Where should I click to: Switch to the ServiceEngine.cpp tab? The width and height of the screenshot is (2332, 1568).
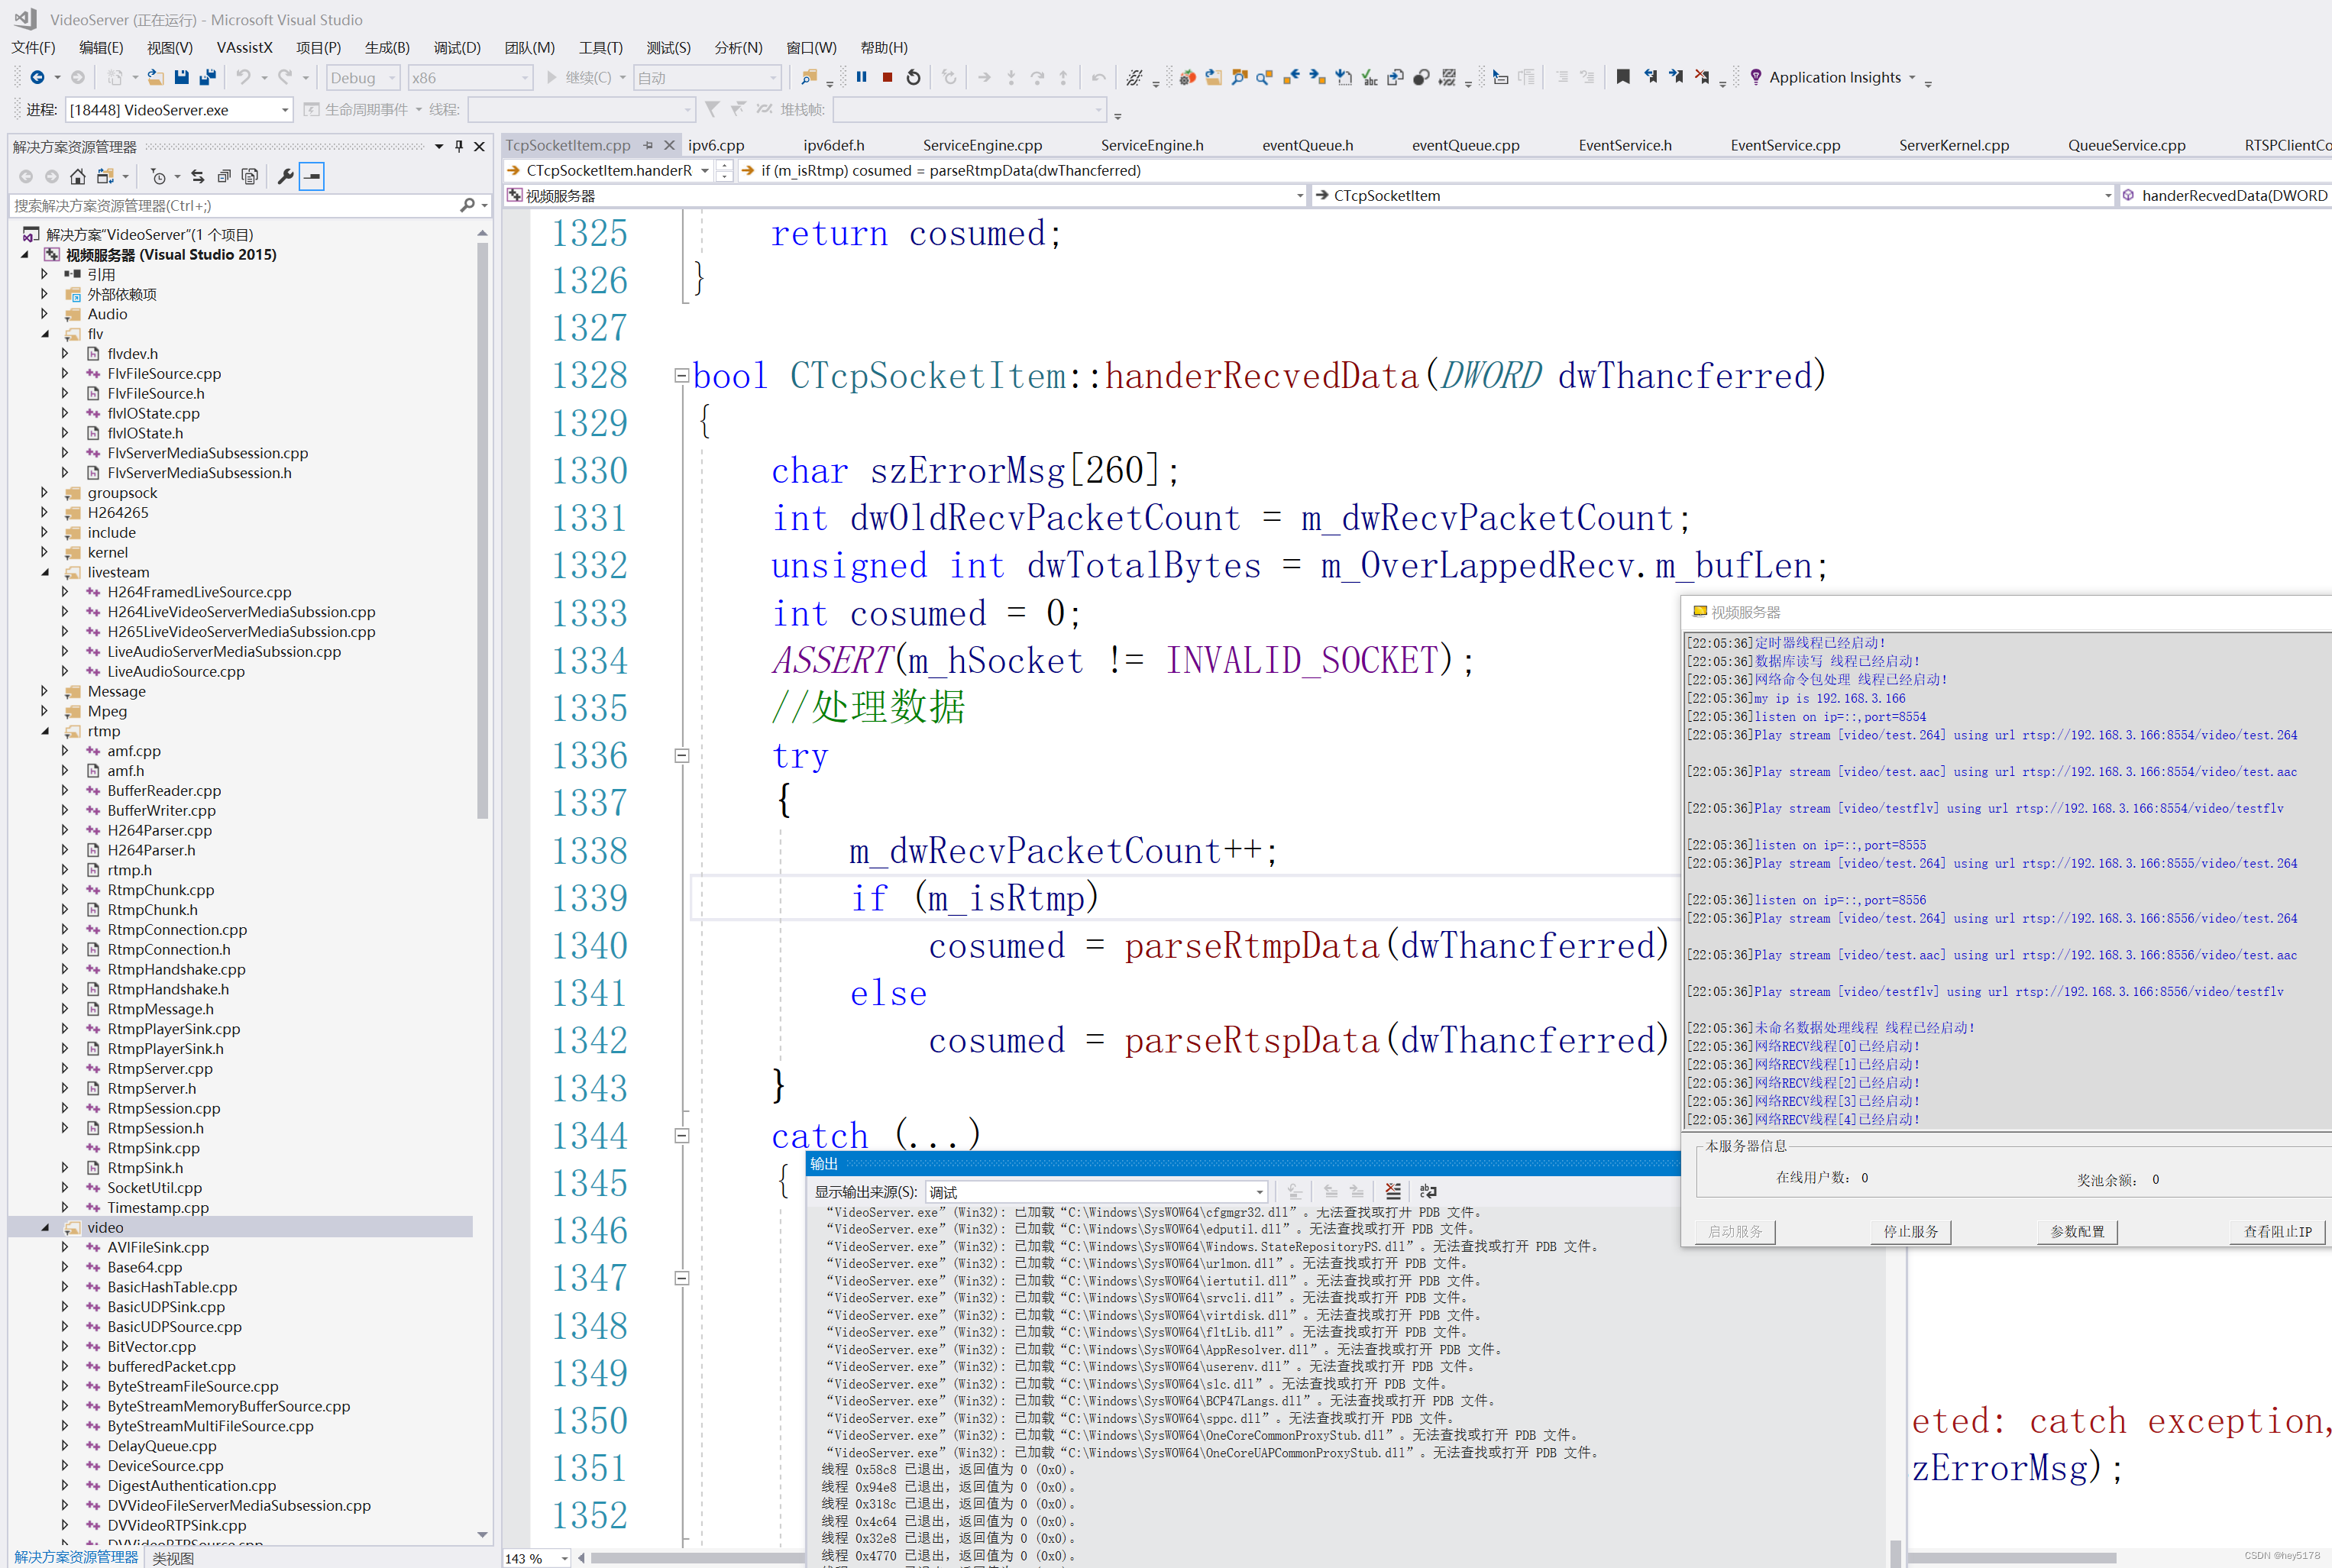(x=982, y=145)
